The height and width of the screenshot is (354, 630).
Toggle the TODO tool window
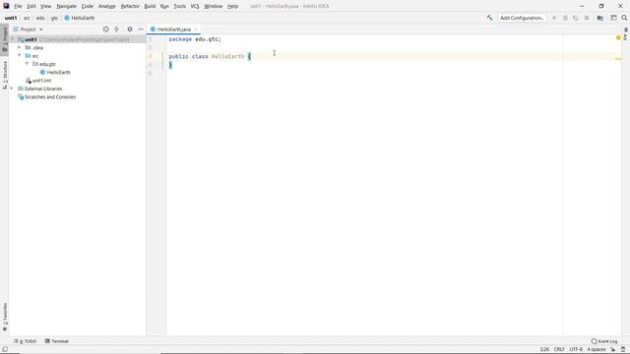(x=25, y=341)
